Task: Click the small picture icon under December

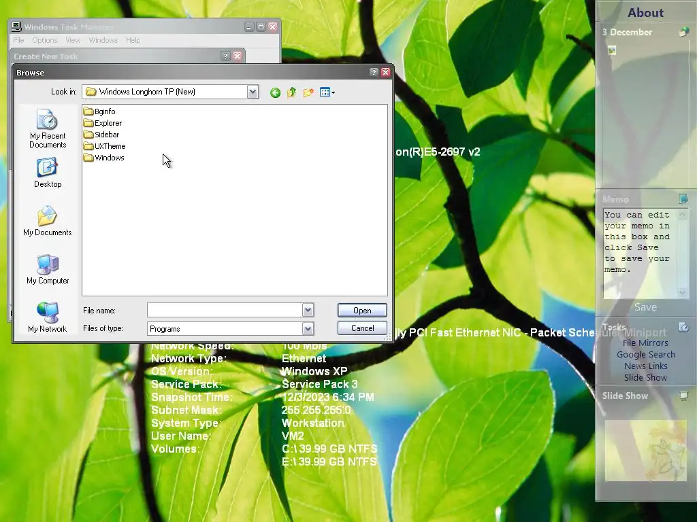Action: point(612,50)
